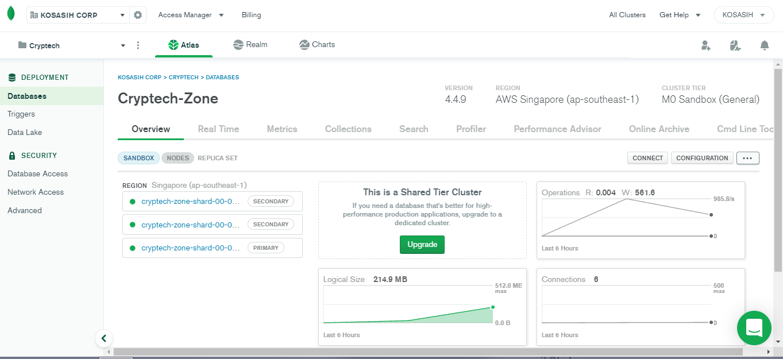Click the green Upgrade button
The image size is (783, 359).
422,244
